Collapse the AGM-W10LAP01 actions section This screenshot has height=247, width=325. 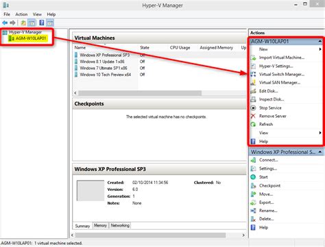(x=320, y=41)
